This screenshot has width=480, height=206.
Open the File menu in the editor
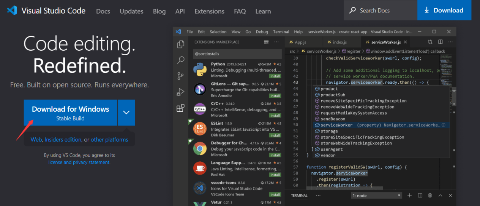(189, 32)
